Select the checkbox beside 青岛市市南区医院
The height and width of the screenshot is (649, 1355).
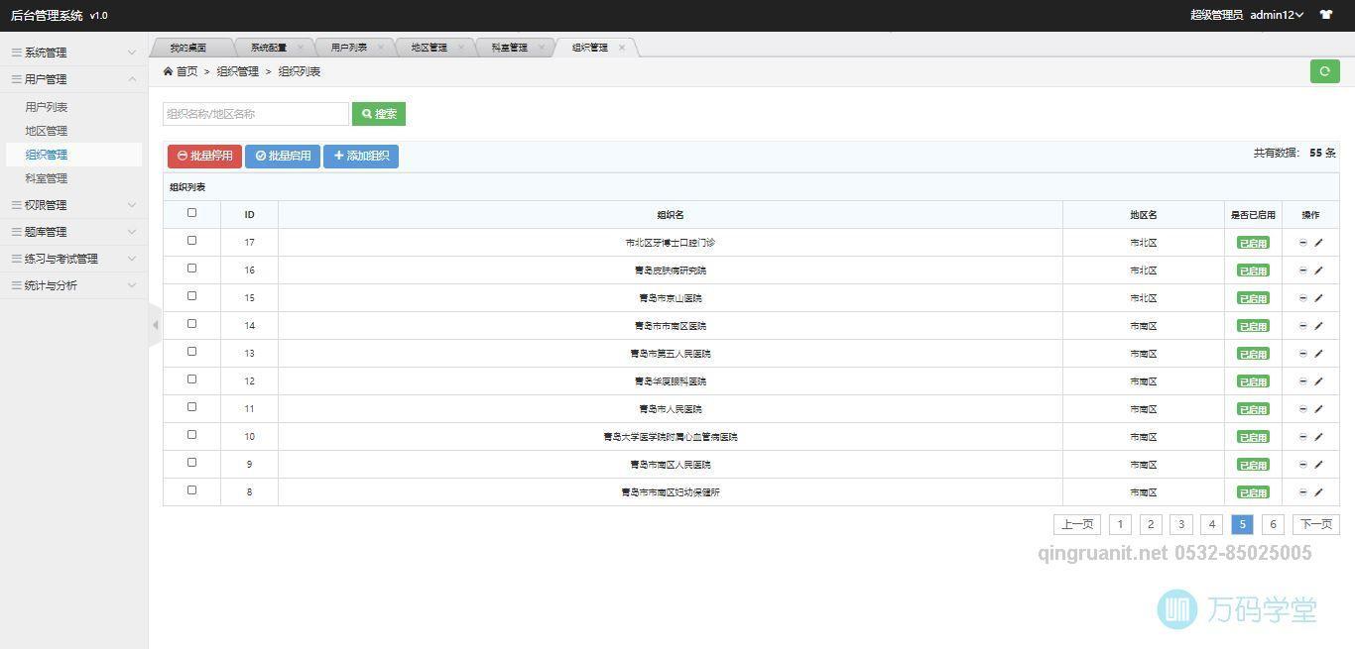191,323
